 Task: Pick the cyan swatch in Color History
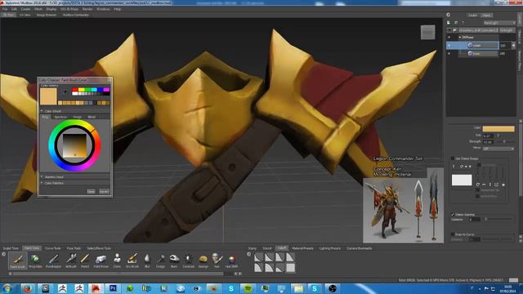[94, 90]
